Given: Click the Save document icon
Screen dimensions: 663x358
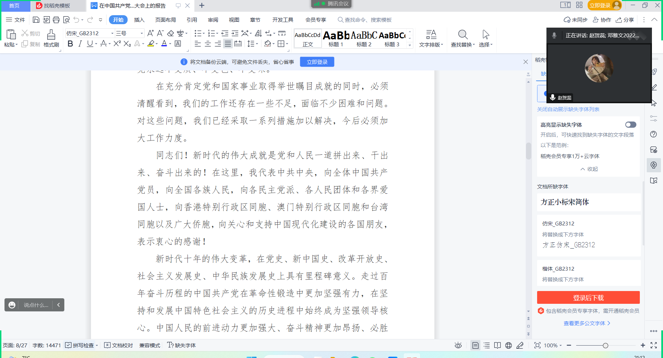Looking at the screenshot, I should point(36,20).
